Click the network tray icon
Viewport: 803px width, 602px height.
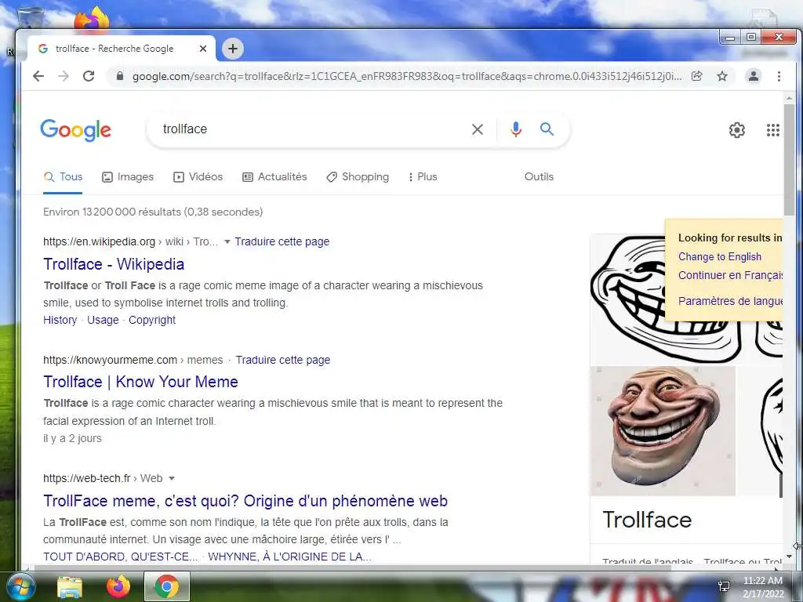coord(724,586)
